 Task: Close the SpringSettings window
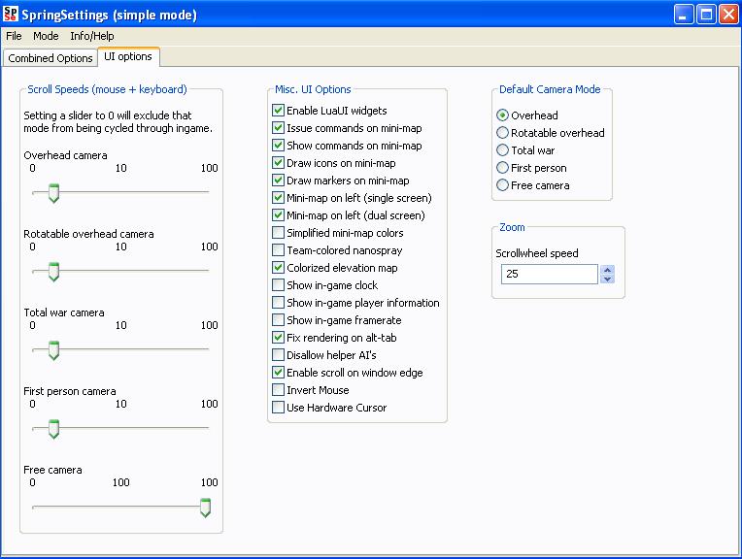(728, 15)
